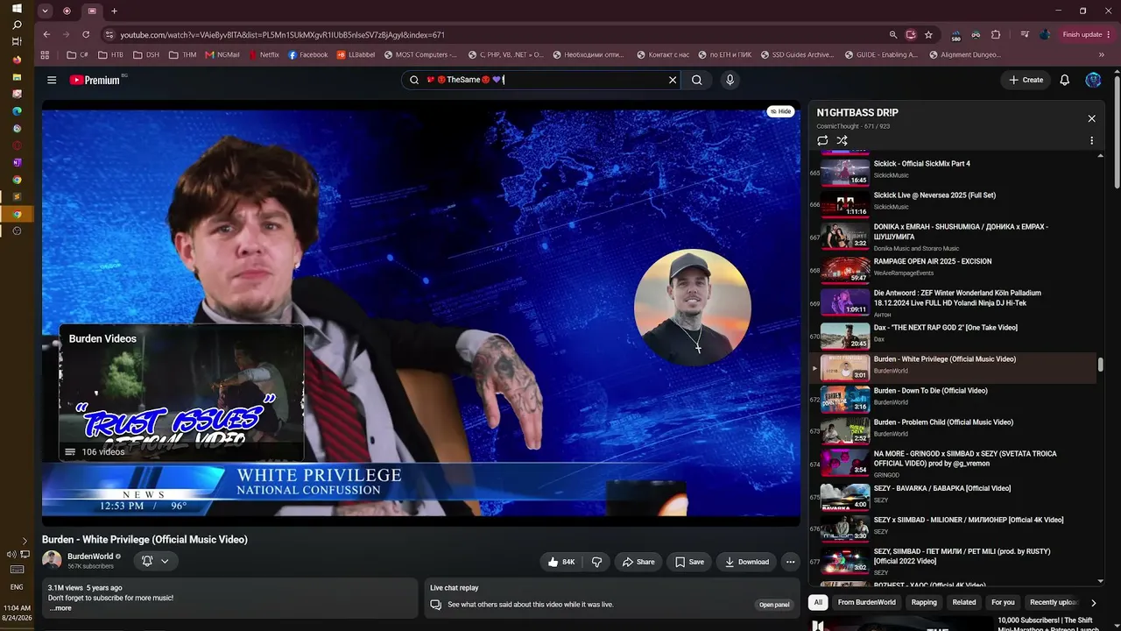The height and width of the screenshot is (631, 1121).
Task: Share the White Privilege video
Action: pos(638,562)
